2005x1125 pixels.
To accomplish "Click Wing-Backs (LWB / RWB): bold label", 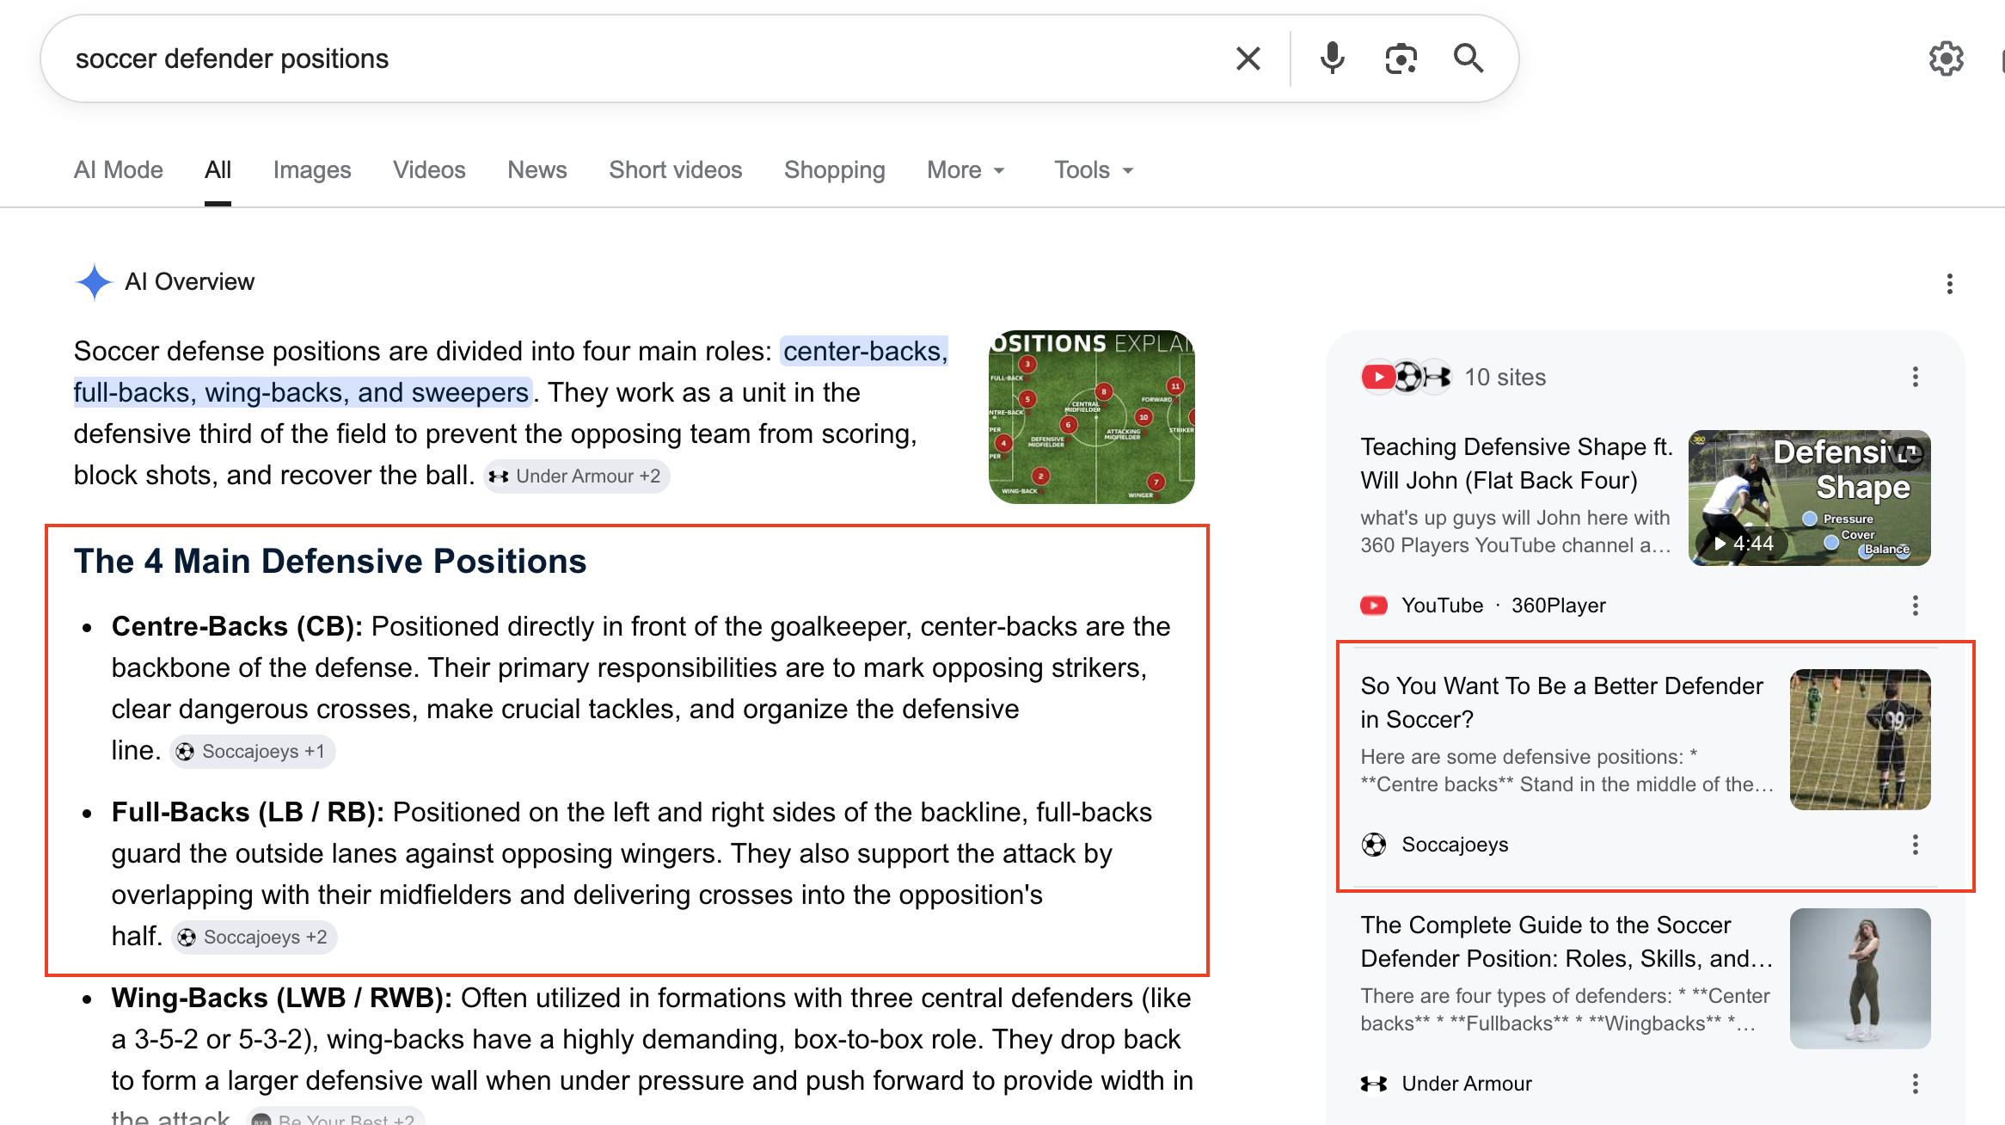I will tap(282, 998).
